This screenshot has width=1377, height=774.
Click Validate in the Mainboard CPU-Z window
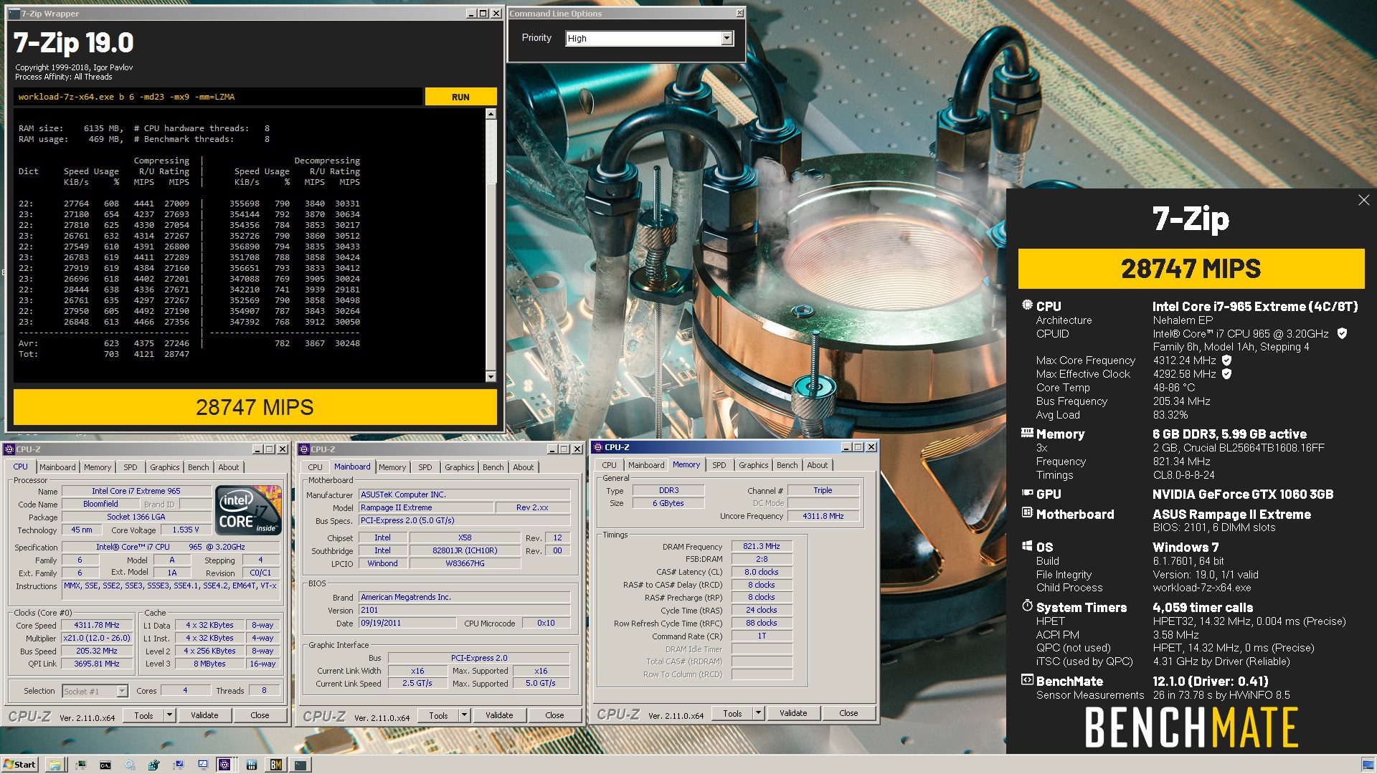[x=499, y=715]
